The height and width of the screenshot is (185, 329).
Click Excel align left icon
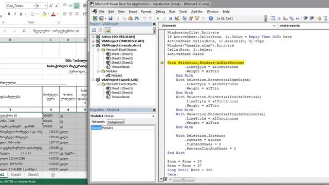tap(65, 14)
